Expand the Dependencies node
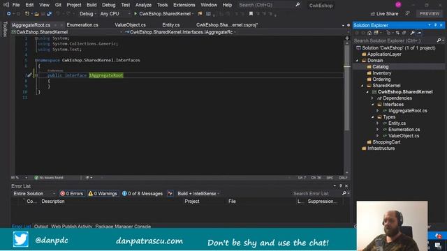447x251 pixels. tap(372, 98)
